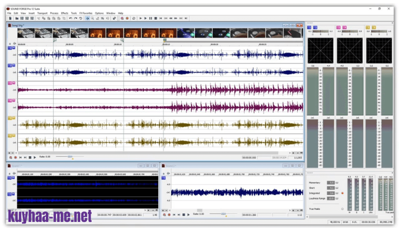The width and height of the screenshot is (399, 231).
Task: Click Go to Start in main toolbar
Action: (160, 18)
